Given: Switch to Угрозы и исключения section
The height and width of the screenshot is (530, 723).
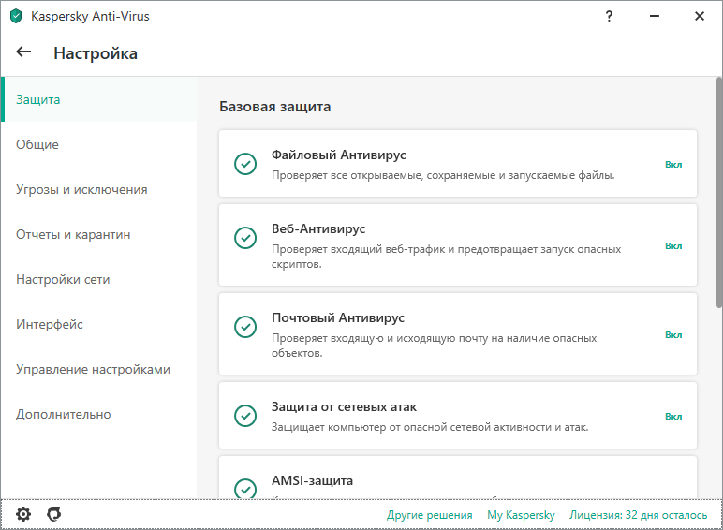Looking at the screenshot, I should [x=81, y=189].
